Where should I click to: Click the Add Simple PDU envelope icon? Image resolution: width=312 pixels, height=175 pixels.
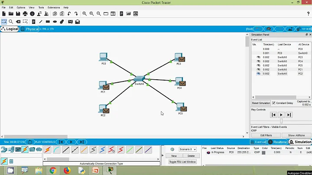[70, 22]
